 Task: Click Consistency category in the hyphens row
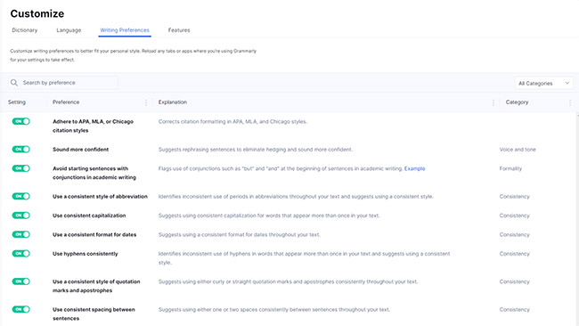[x=514, y=254]
